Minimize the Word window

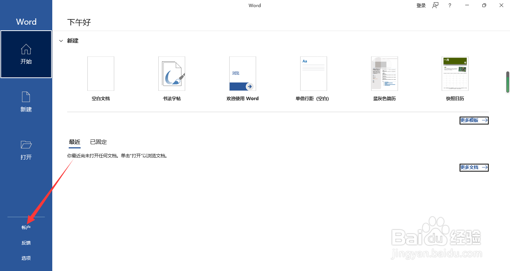467,5
